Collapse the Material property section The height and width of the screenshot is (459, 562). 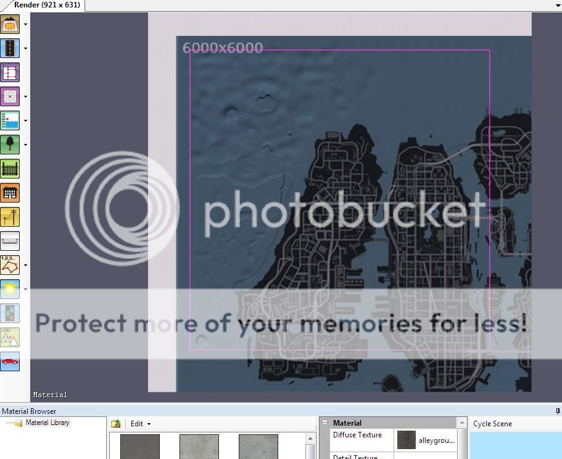[325, 423]
